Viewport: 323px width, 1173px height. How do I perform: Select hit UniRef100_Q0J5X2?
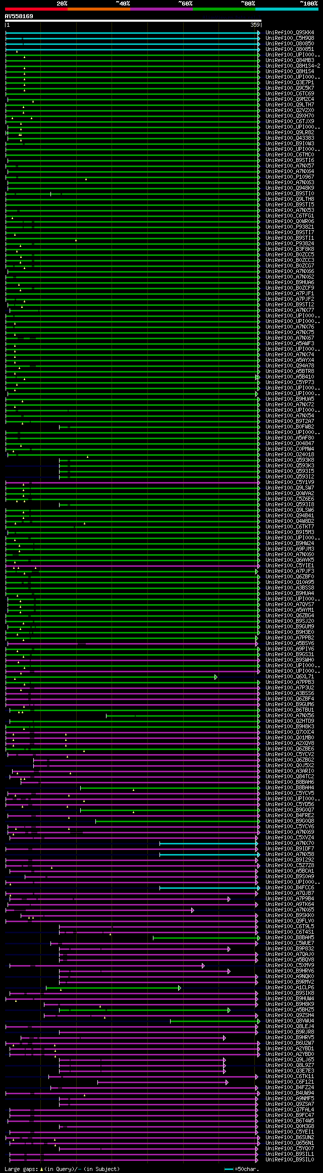pyautogui.click(x=290, y=766)
